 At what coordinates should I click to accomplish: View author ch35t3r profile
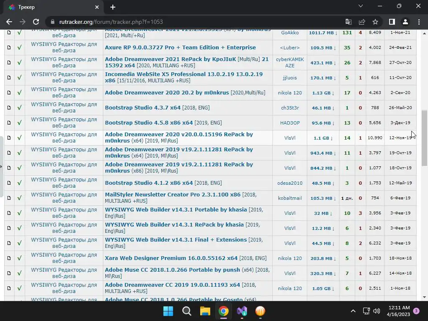290,108
